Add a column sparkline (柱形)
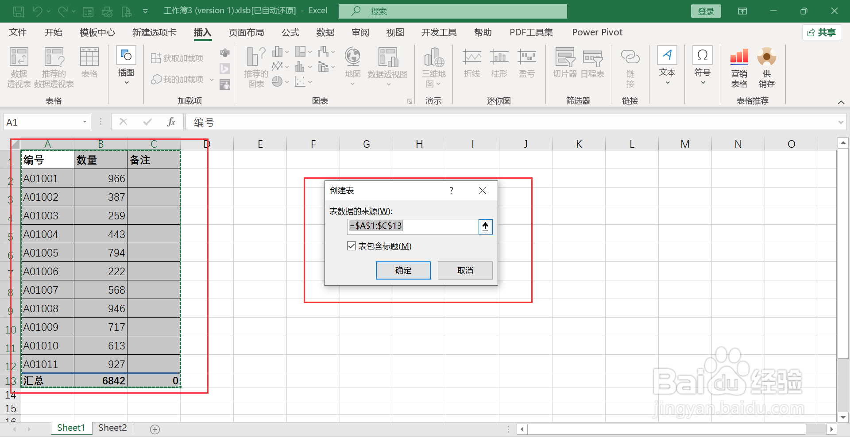This screenshot has width=850, height=437. coord(499,64)
